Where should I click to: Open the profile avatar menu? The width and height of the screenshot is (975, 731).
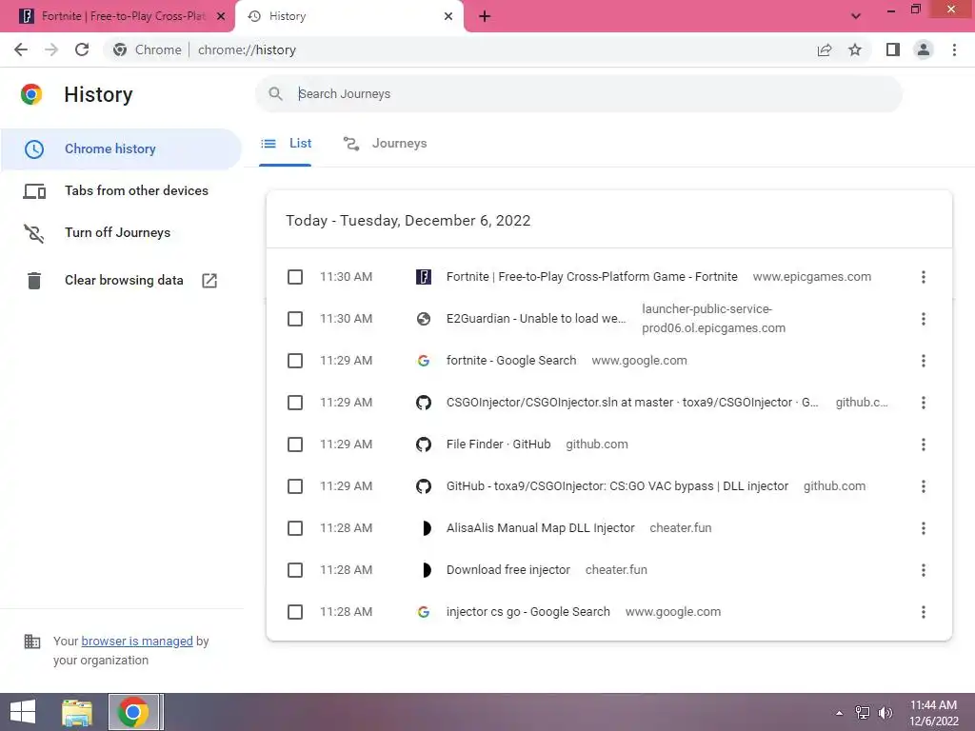924,49
